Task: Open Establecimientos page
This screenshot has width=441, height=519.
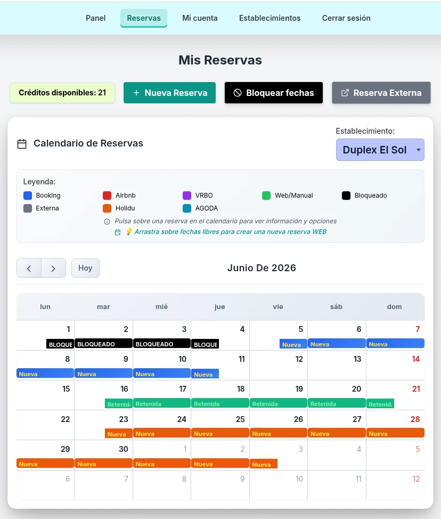Action: (x=269, y=18)
